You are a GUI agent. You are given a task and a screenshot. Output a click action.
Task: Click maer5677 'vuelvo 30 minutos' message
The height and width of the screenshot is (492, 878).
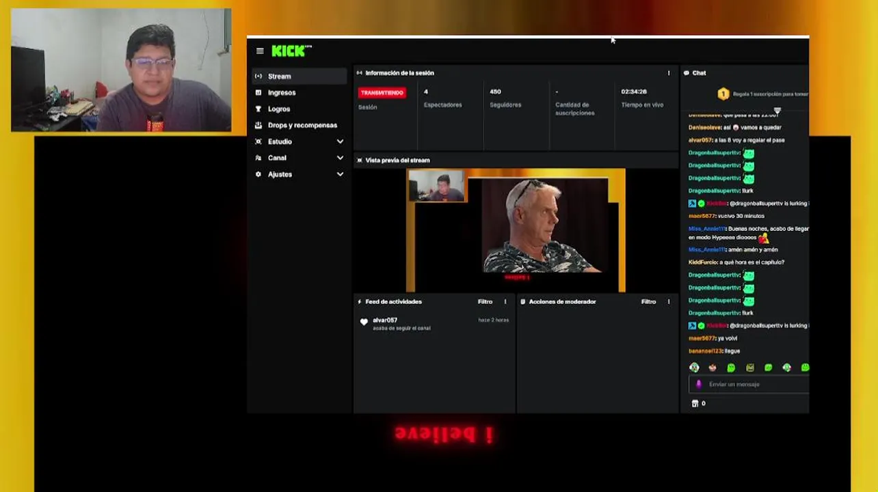726,216
